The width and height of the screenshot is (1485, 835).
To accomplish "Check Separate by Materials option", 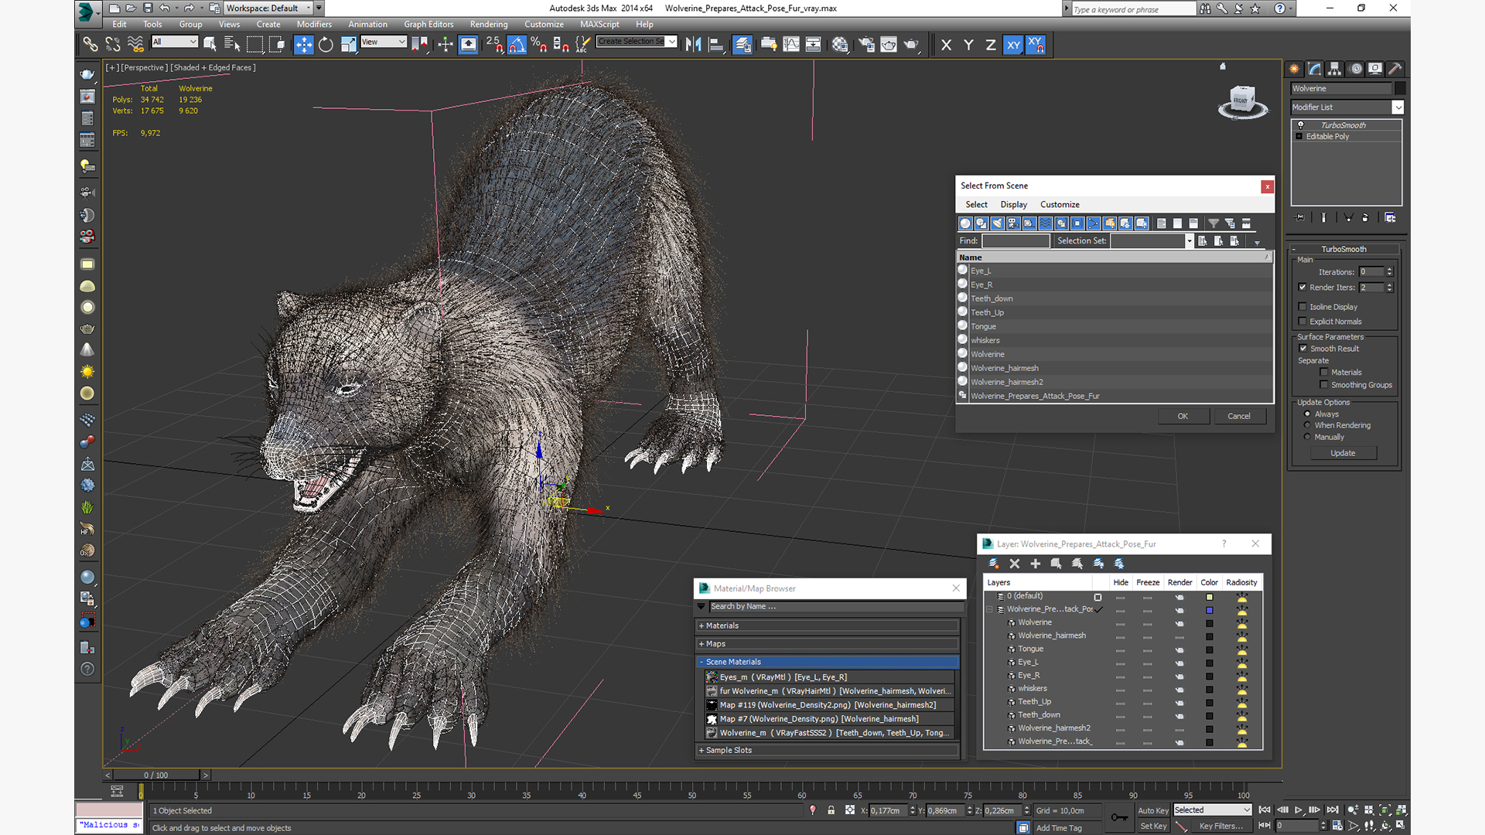I will 1324,373.
